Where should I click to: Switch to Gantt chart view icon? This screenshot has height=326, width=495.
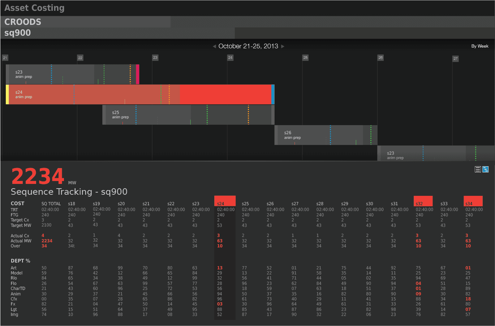(486, 169)
